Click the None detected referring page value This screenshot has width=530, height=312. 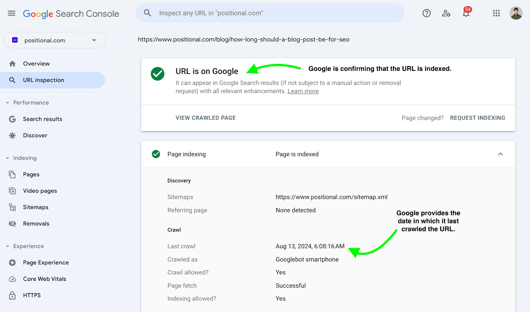[295, 210]
